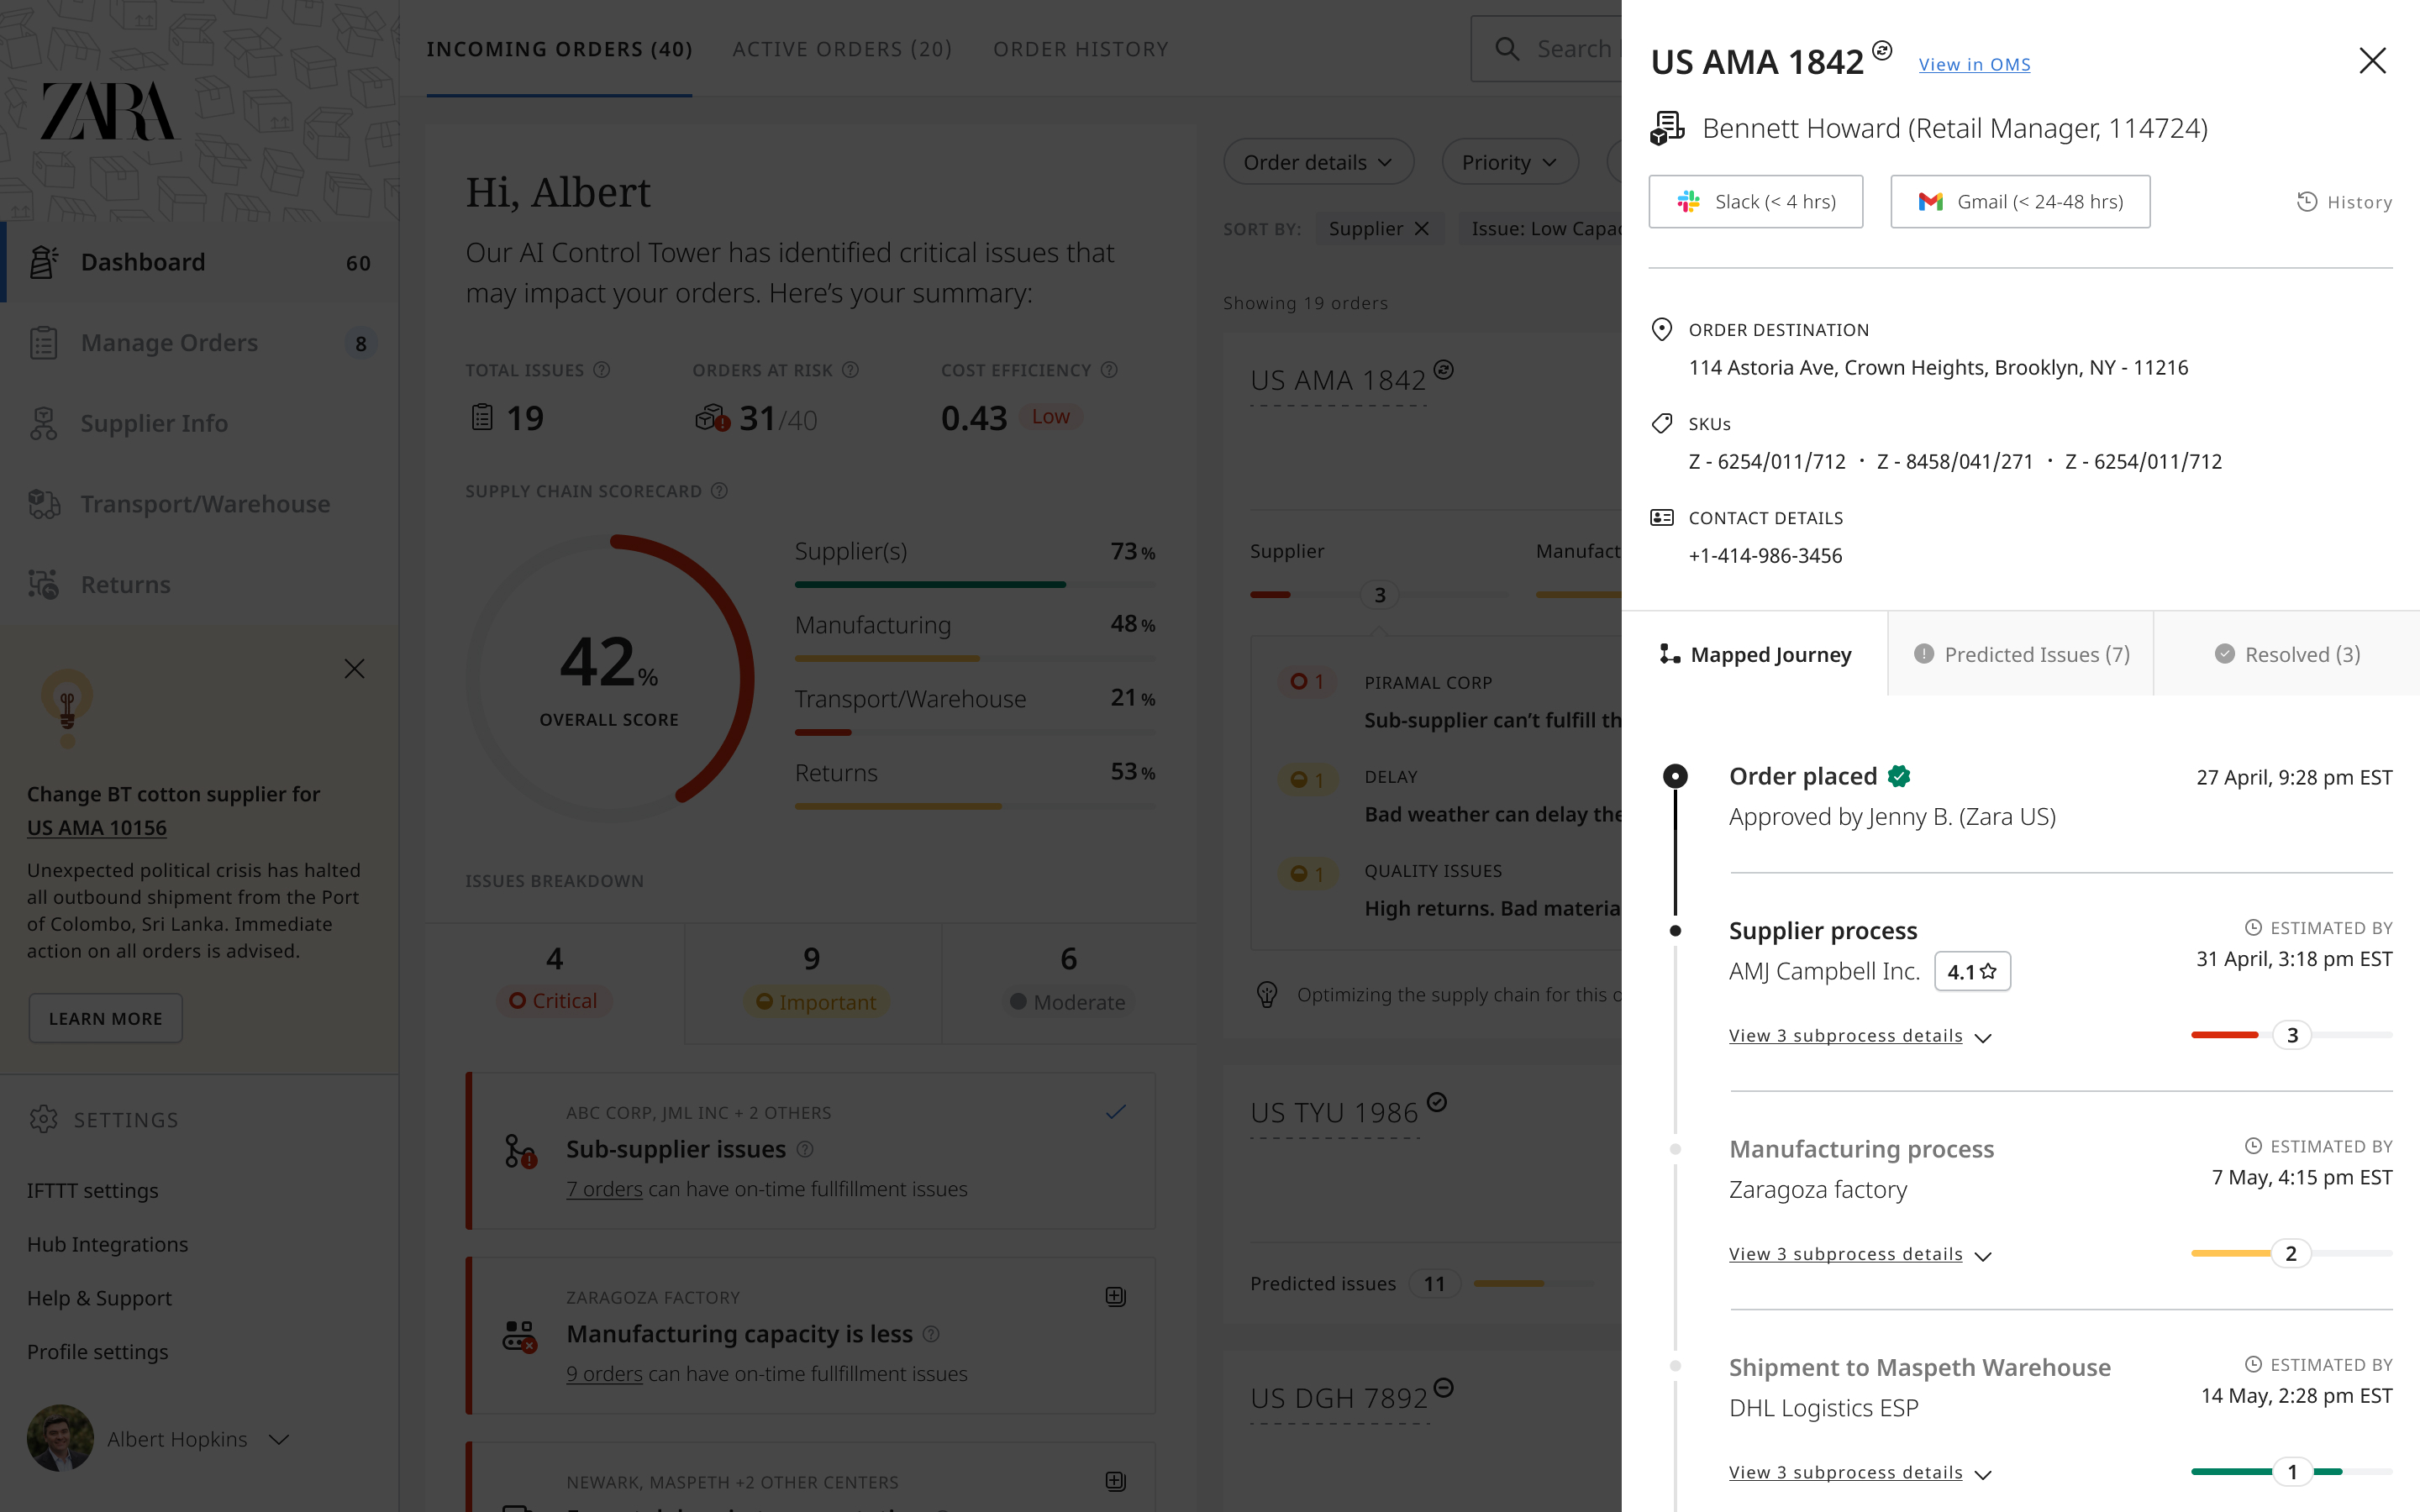Screen dimensions: 2420x1512
Task: Click the AMJ Campbell 4.1 star rating
Action: point(1972,971)
